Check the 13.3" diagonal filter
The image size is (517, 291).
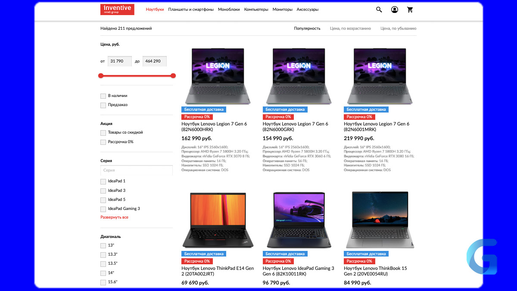[103, 255]
